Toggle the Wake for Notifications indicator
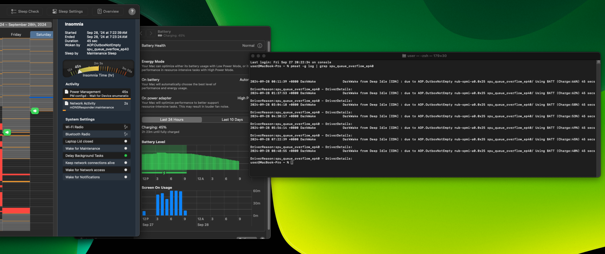The image size is (605, 254). click(x=126, y=177)
